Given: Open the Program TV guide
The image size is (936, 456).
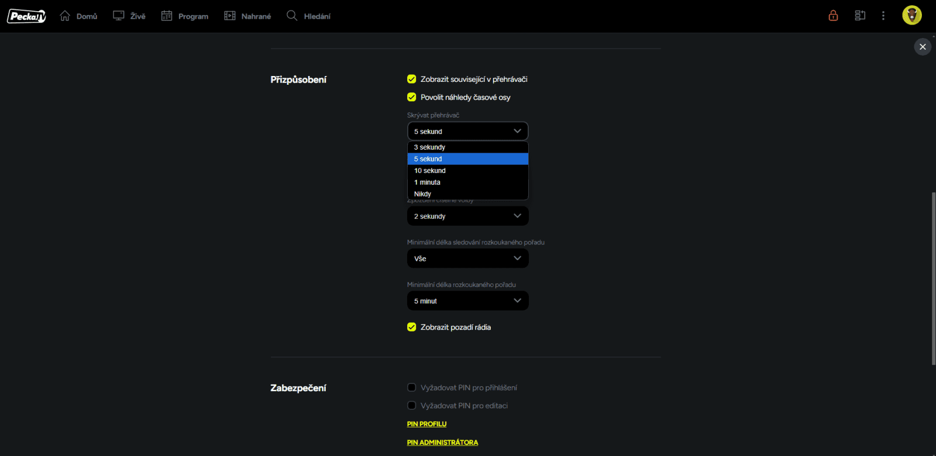Looking at the screenshot, I should 185,16.
